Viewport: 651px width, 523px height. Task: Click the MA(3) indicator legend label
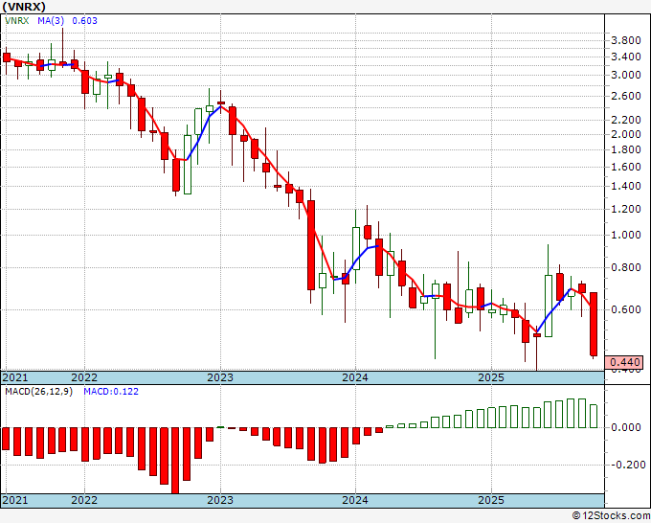tap(51, 20)
